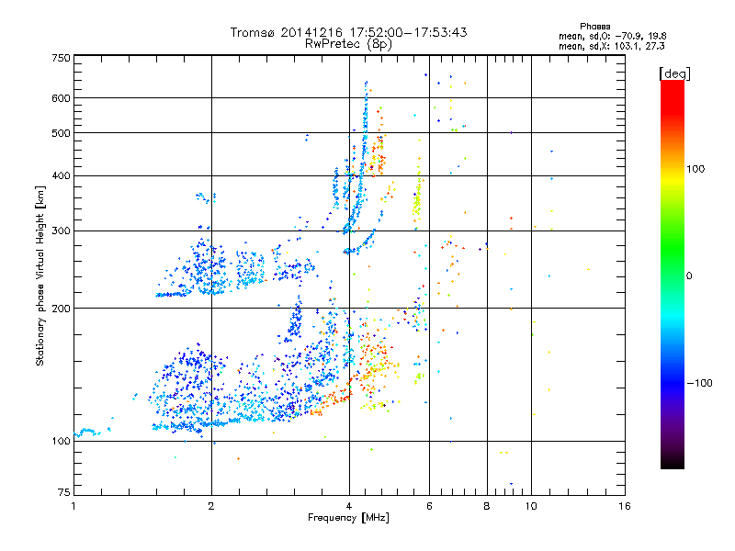Click the y-axis tick label "300"
This screenshot has width=735, height=551.
62,231
